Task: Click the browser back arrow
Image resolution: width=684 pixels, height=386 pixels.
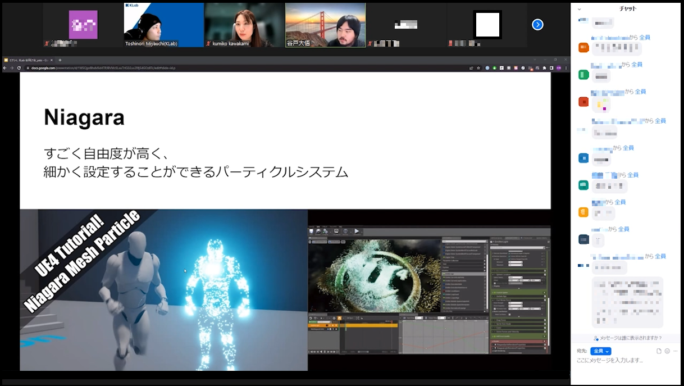Action: point(5,68)
